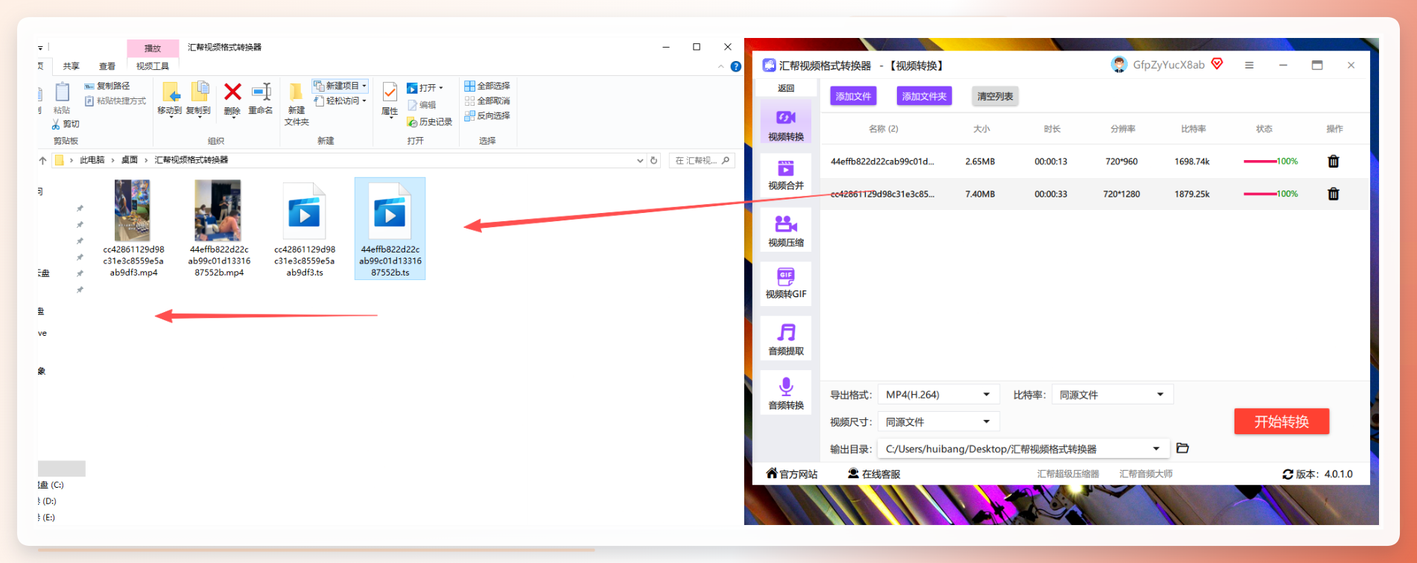Select the 44effb822d22c...87552b.mp4 thumbnail

tap(219, 229)
